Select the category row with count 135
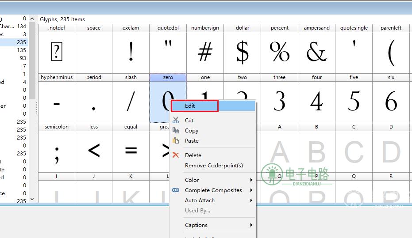 tap(14, 50)
